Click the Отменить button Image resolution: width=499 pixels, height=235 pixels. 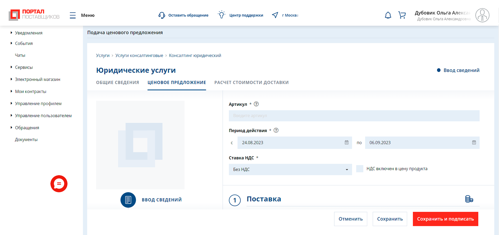[x=351, y=219]
